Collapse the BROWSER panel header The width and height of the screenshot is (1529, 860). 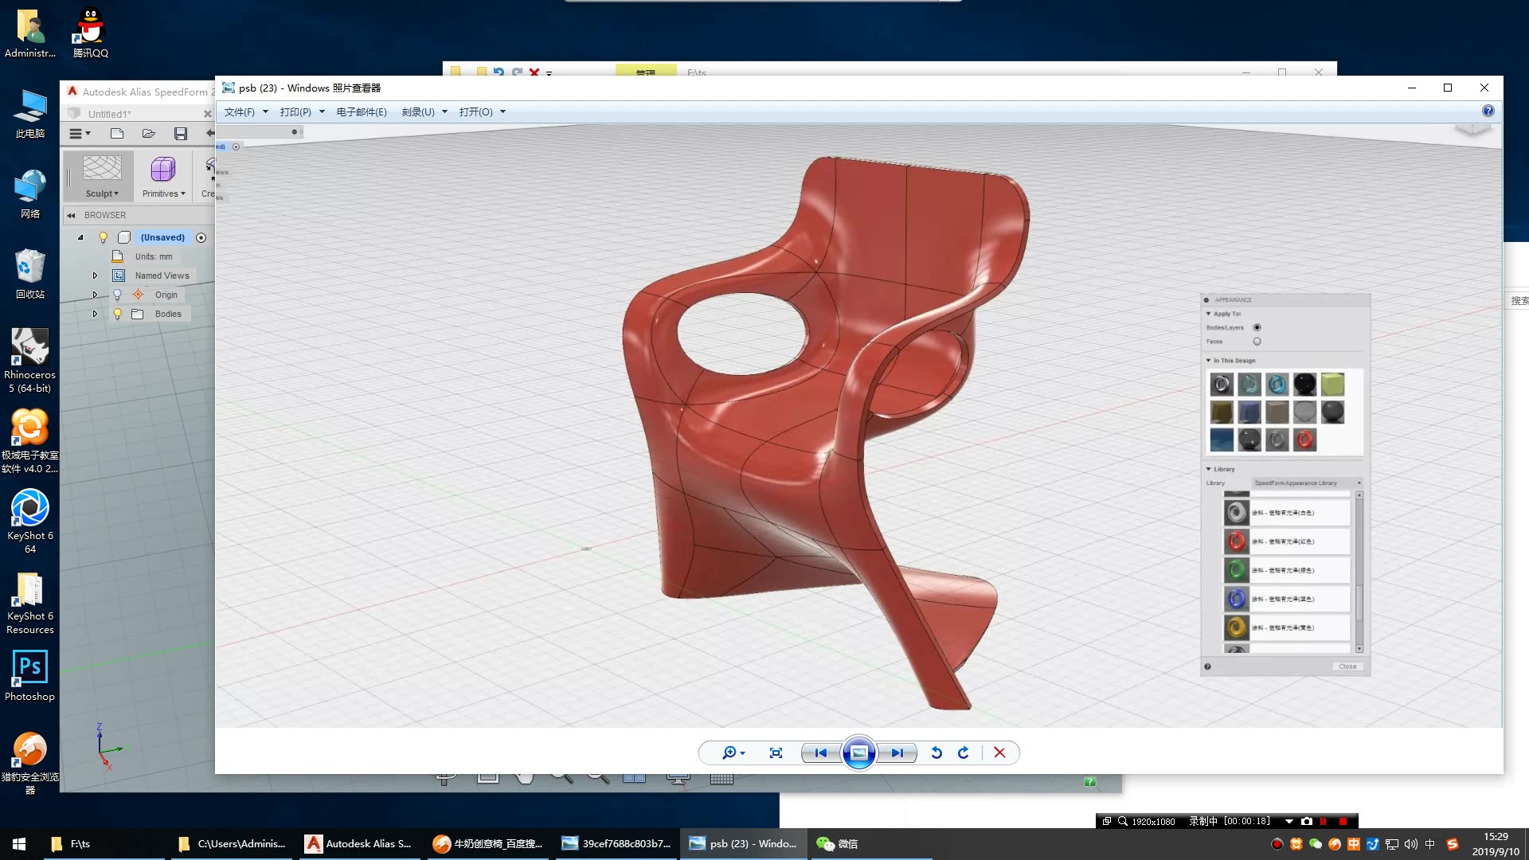click(71, 215)
